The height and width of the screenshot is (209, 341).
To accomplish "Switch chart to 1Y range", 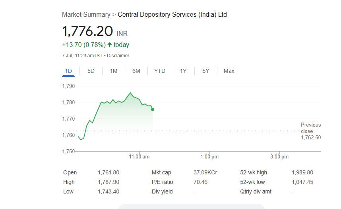I will (183, 71).
